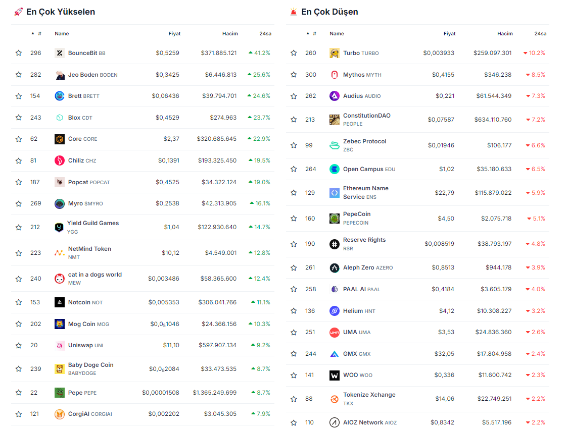Sort top gainers by 24sa column
This screenshot has width=567, height=430.
(265, 34)
